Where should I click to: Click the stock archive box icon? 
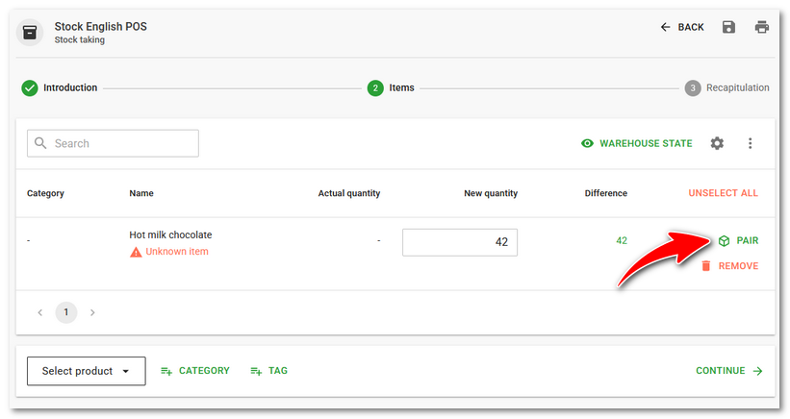30,33
